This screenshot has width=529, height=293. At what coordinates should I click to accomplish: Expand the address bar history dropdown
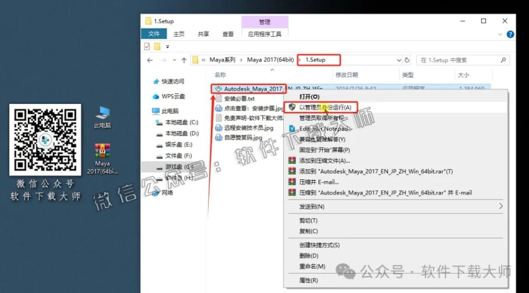click(x=399, y=60)
